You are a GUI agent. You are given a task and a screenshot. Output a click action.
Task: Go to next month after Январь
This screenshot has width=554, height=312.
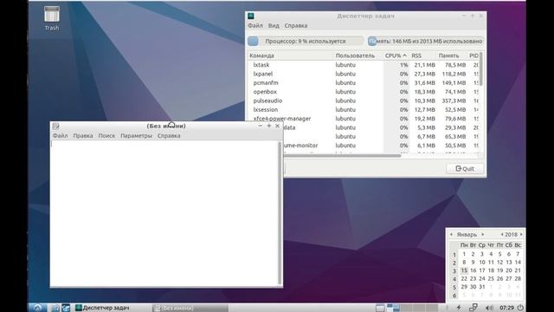483,235
